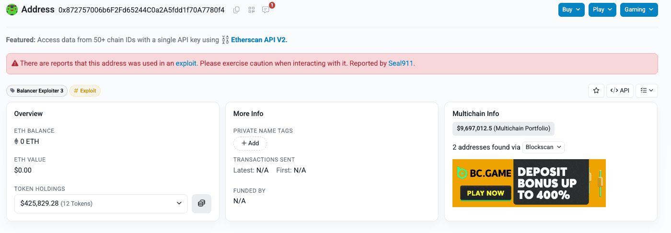Screen dimensions: 671x233
Task: Select the Exploit hashtag label
Action: [x=85, y=91]
